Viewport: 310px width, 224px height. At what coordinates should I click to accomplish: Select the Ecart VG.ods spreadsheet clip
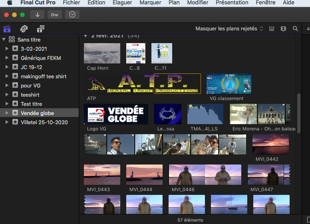click(162, 54)
